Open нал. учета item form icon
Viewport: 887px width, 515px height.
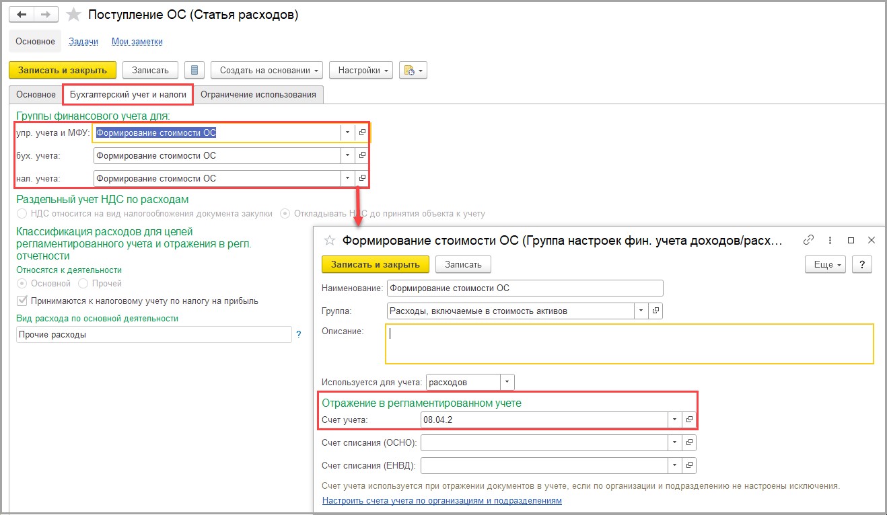coord(362,178)
